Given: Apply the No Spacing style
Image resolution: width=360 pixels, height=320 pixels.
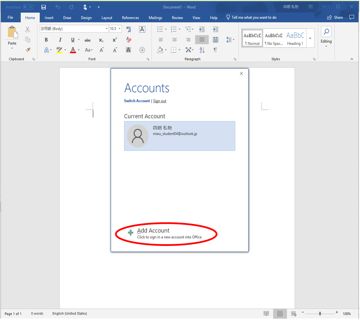Looking at the screenshot, I should (274, 38).
